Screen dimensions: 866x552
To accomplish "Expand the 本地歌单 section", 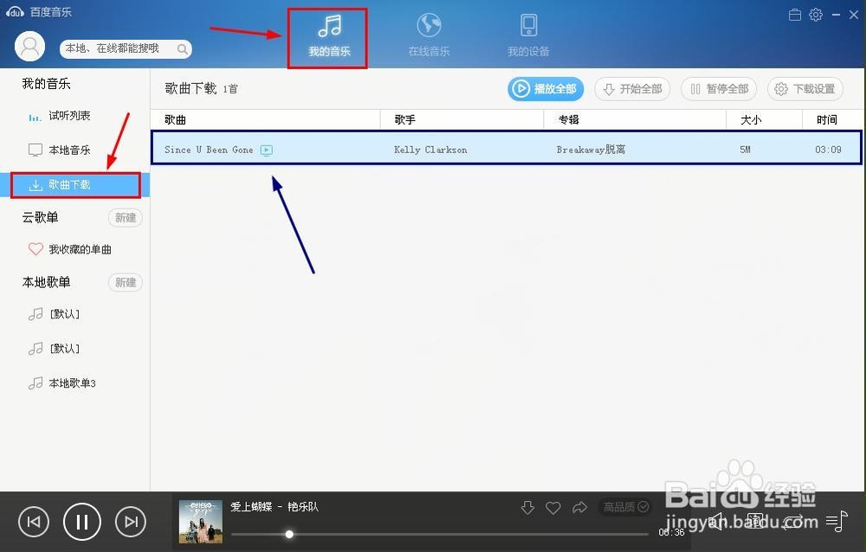I will pyautogui.click(x=45, y=282).
